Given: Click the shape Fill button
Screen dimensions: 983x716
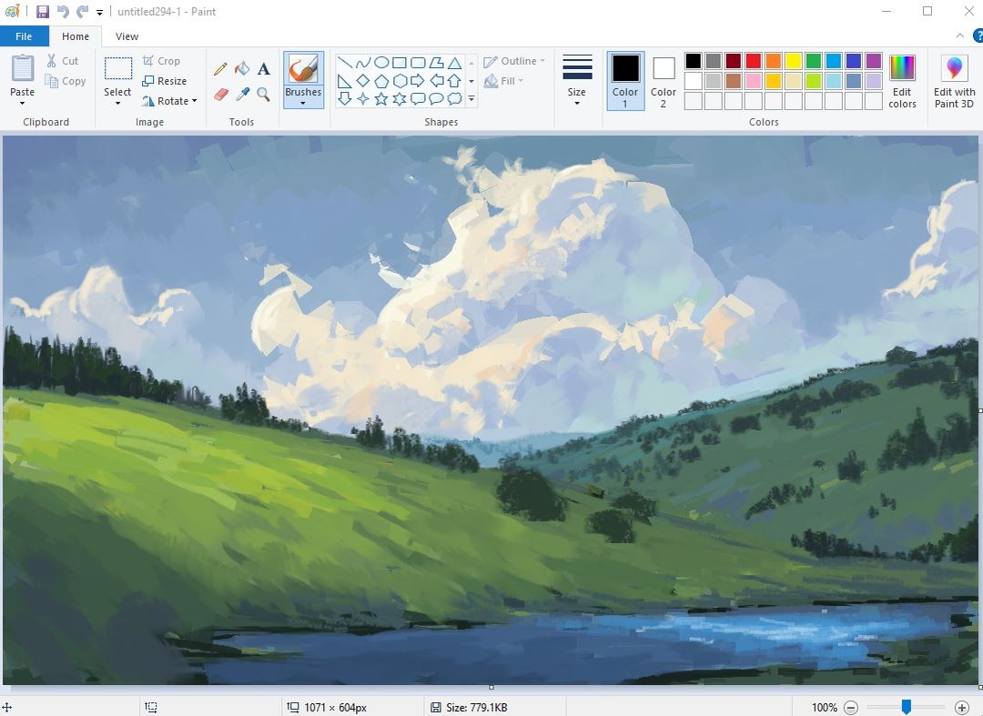Looking at the screenshot, I should click(504, 81).
